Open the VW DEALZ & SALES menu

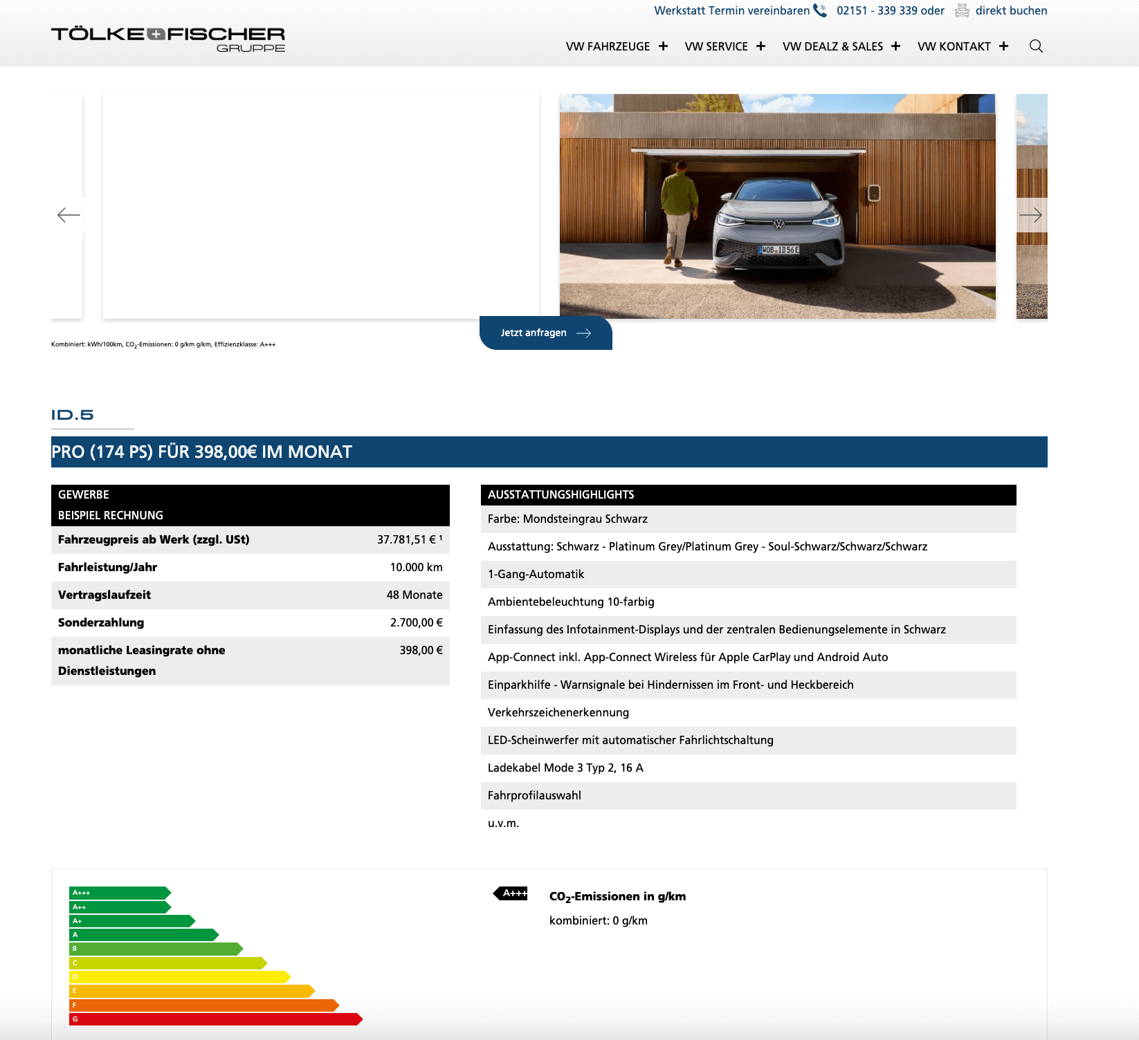click(832, 46)
